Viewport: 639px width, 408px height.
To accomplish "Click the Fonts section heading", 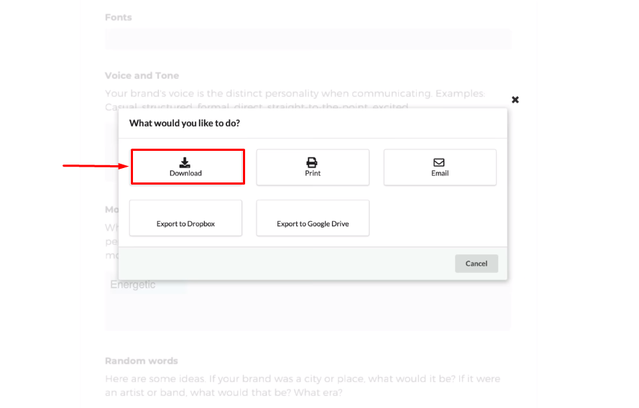I will pyautogui.click(x=118, y=17).
